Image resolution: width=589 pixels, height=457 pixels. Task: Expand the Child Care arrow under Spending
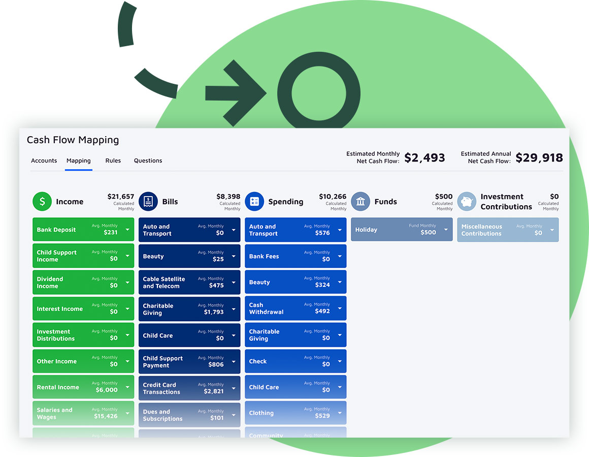coord(340,387)
